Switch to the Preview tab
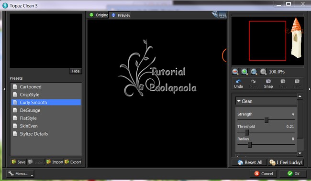This screenshot has width=311, height=181. [120, 15]
